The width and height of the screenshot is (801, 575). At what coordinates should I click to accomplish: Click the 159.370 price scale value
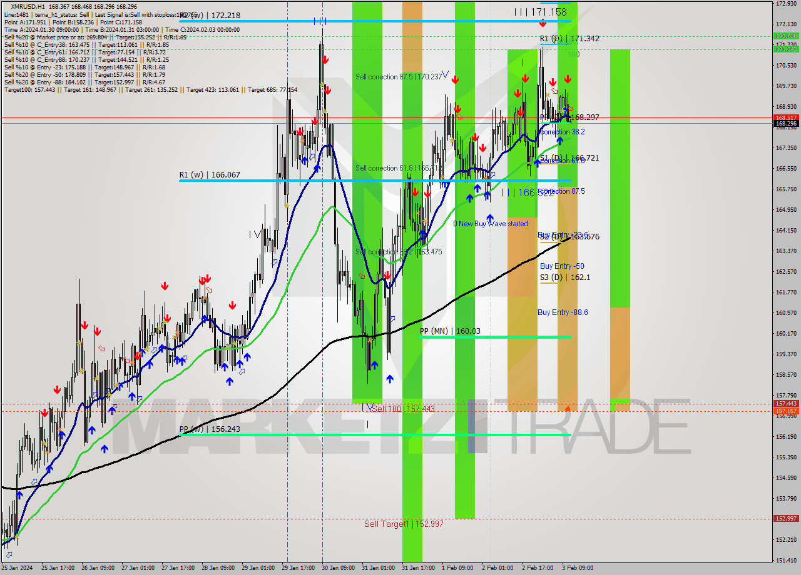(786, 354)
